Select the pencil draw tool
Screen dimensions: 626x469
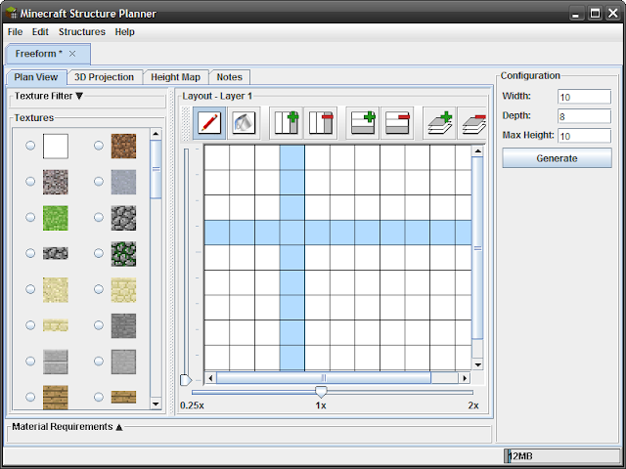pyautogui.click(x=209, y=123)
